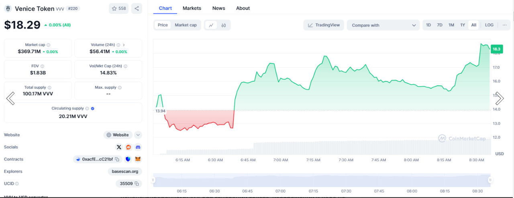Copy the contract address 0xacfE...cC21bf

(x=117, y=159)
